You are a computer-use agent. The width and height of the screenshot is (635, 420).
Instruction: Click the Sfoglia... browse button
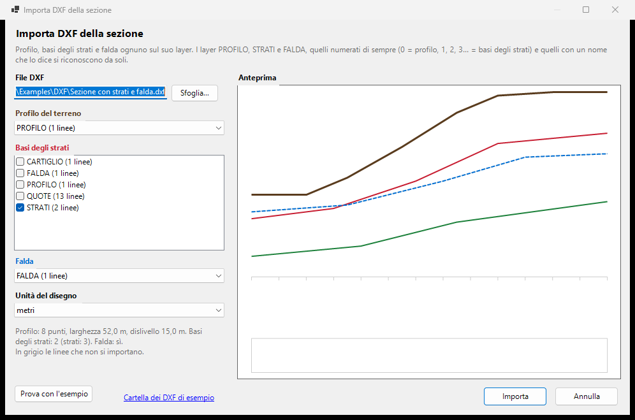tap(195, 93)
